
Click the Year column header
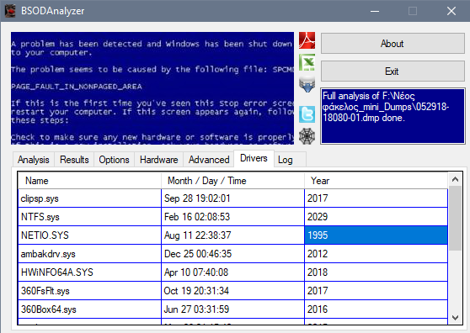click(x=377, y=181)
